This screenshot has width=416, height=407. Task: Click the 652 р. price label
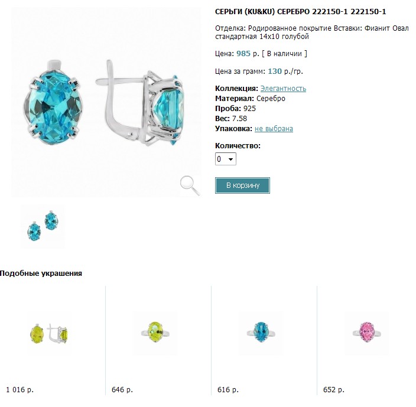tap(334, 390)
